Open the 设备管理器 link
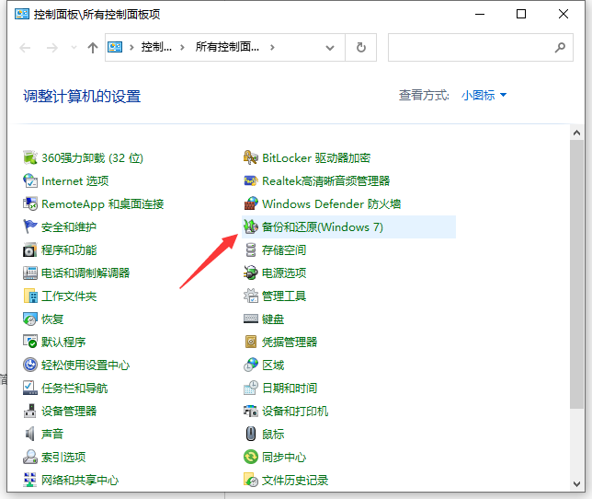 pos(69,412)
